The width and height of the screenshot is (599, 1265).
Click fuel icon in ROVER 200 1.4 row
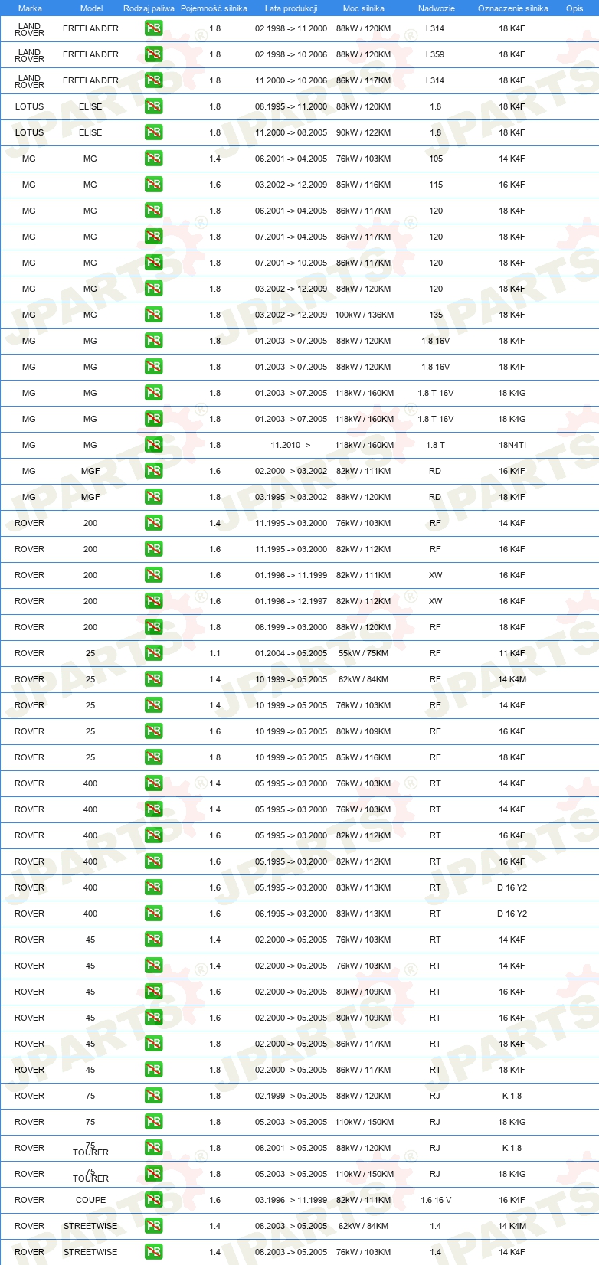click(x=154, y=523)
